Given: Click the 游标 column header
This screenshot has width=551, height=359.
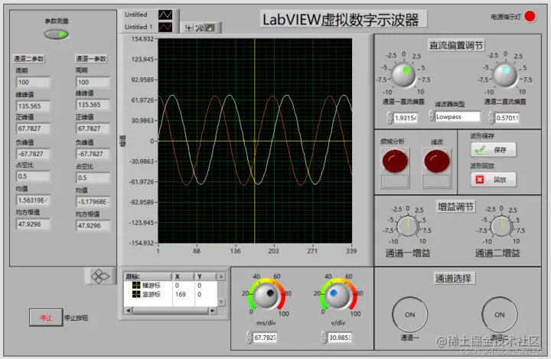Looking at the screenshot, I should coord(148,277).
